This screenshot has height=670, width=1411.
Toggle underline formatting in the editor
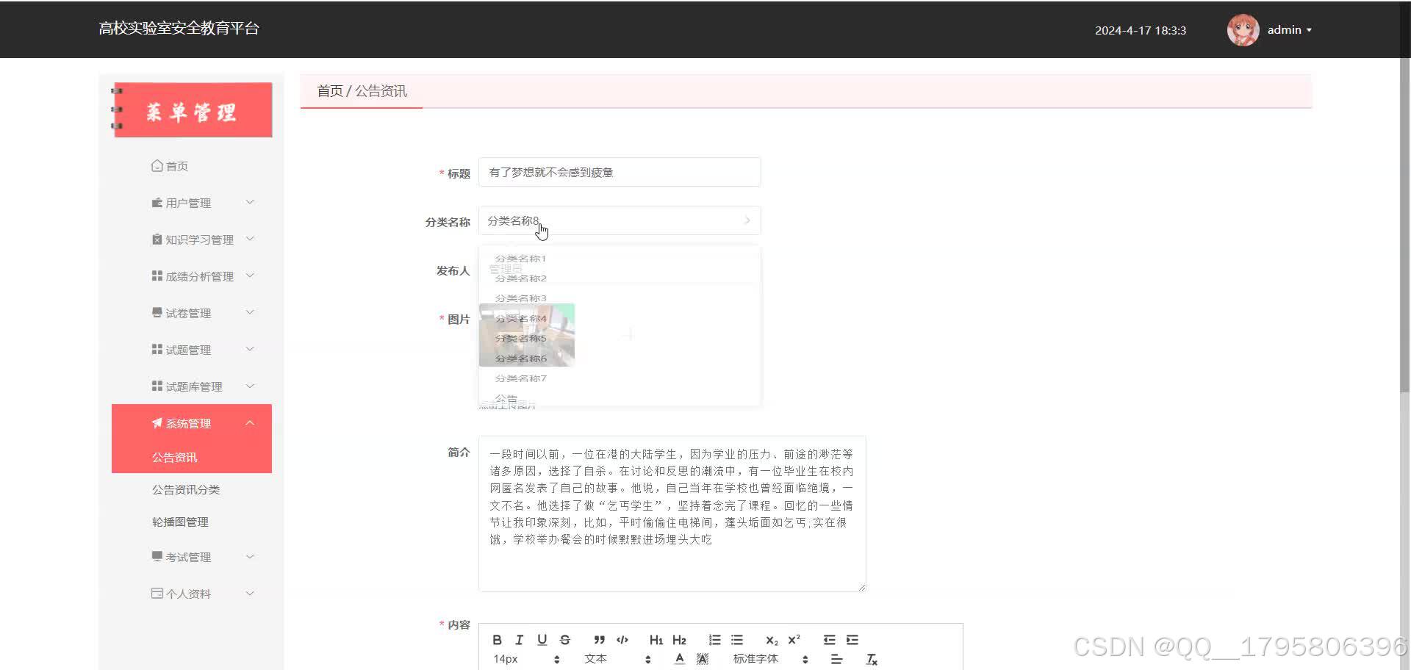pyautogui.click(x=542, y=640)
